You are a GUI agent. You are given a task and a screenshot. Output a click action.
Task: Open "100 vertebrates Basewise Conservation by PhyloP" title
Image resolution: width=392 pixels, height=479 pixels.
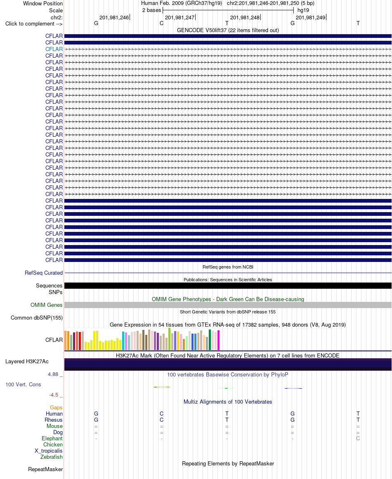[x=228, y=374]
